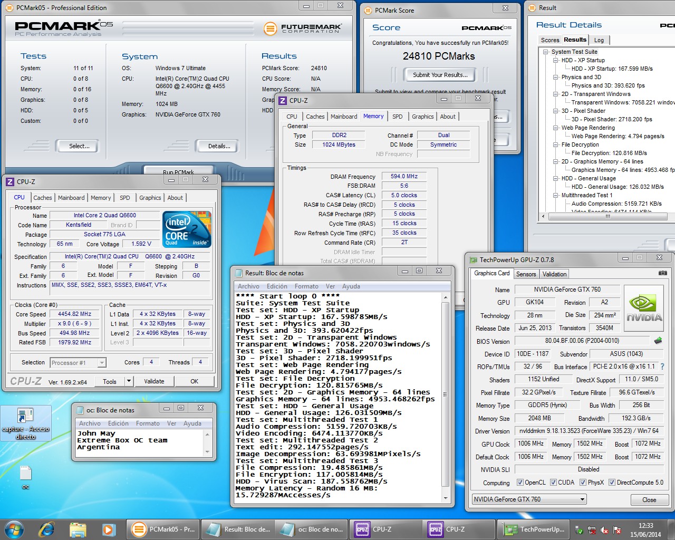Collapse the 2D - Transparent Windows node
The width and height of the screenshot is (675, 540).
coord(556,94)
